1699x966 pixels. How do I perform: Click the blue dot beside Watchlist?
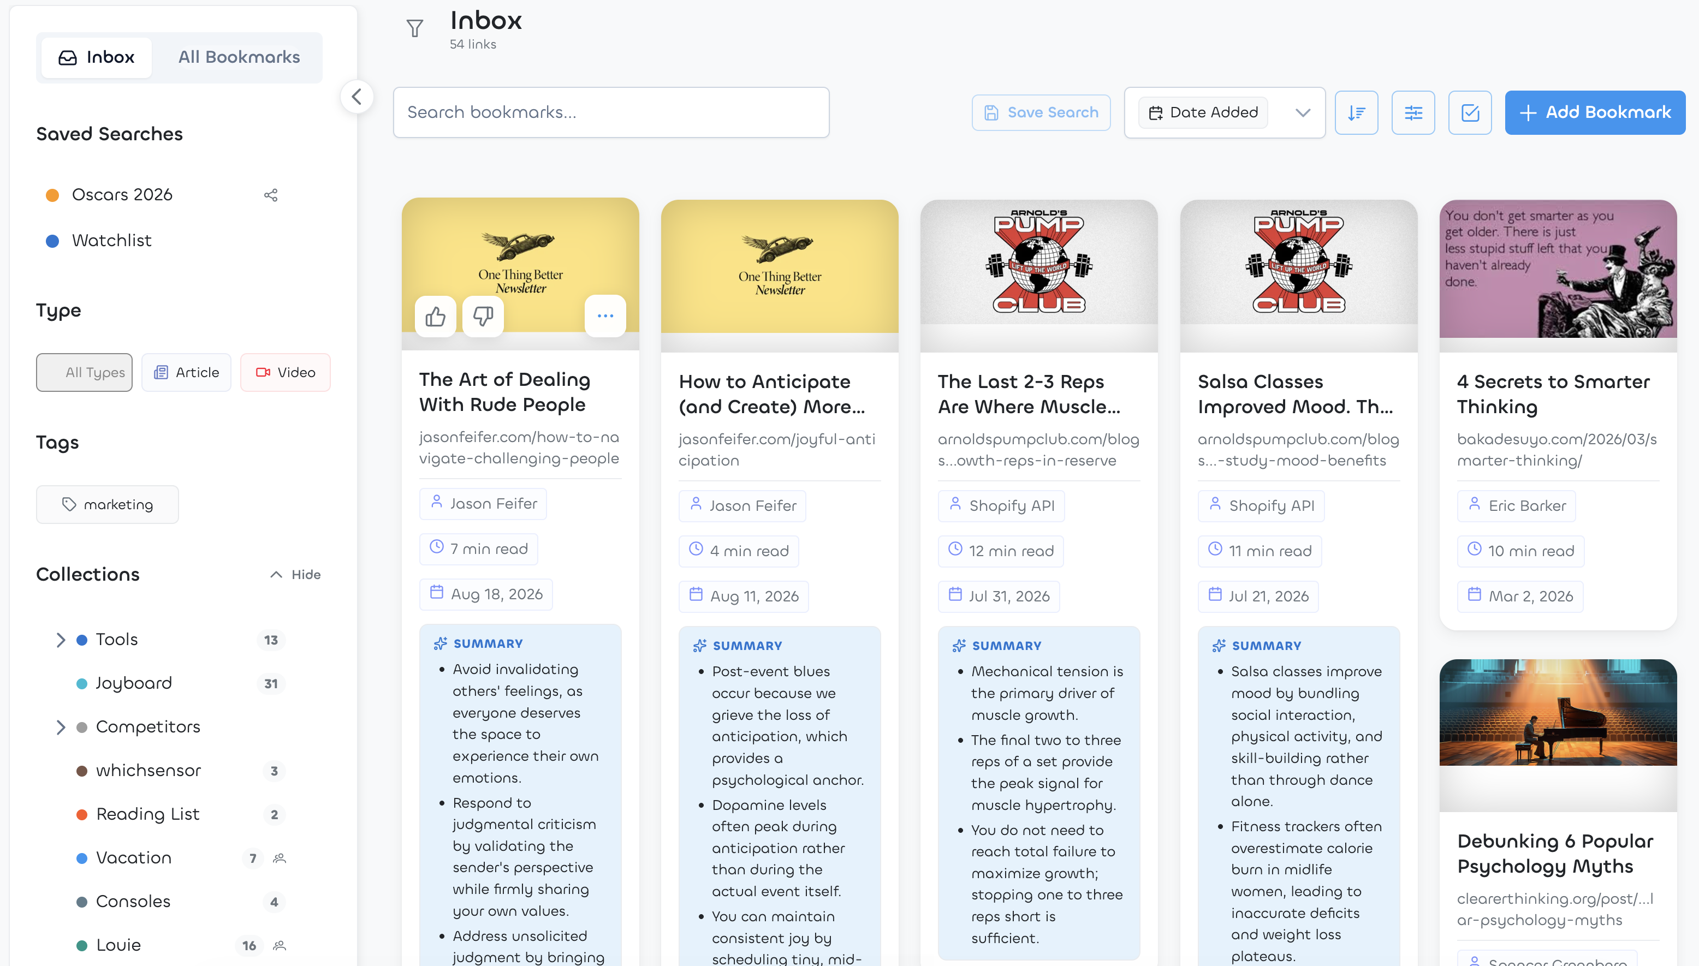pos(52,241)
